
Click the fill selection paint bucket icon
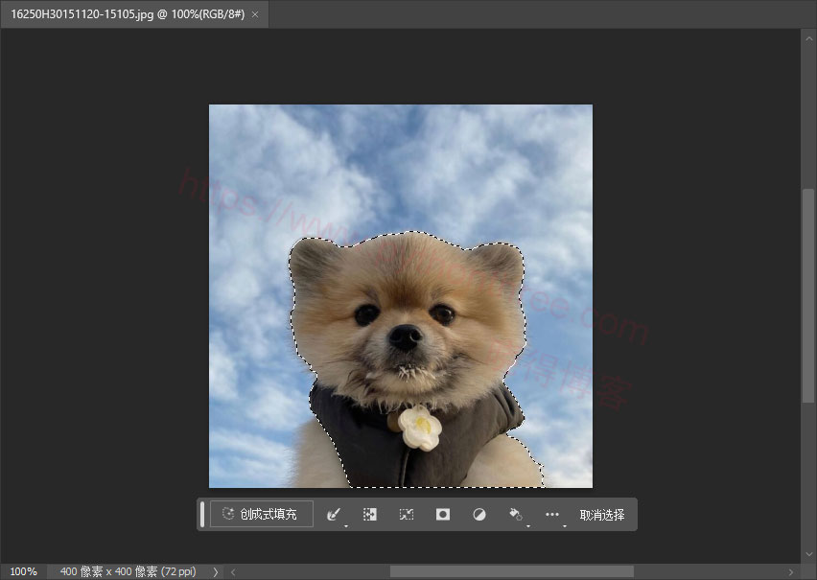pyautogui.click(x=516, y=515)
